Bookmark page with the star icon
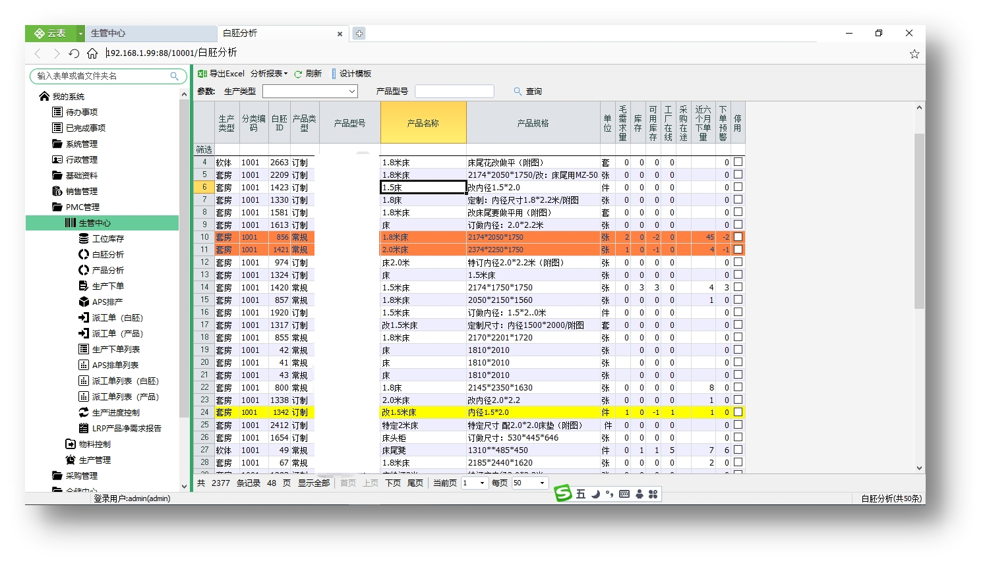Viewport: 985px width, 565px height. click(x=914, y=54)
